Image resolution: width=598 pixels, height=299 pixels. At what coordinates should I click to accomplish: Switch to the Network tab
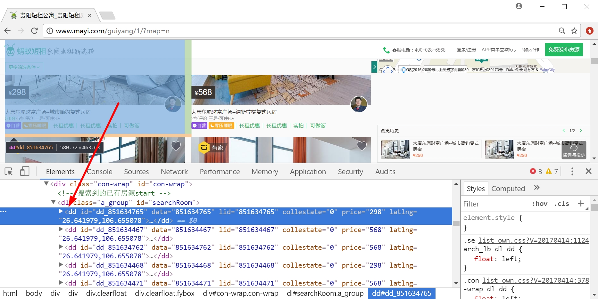pyautogui.click(x=174, y=172)
